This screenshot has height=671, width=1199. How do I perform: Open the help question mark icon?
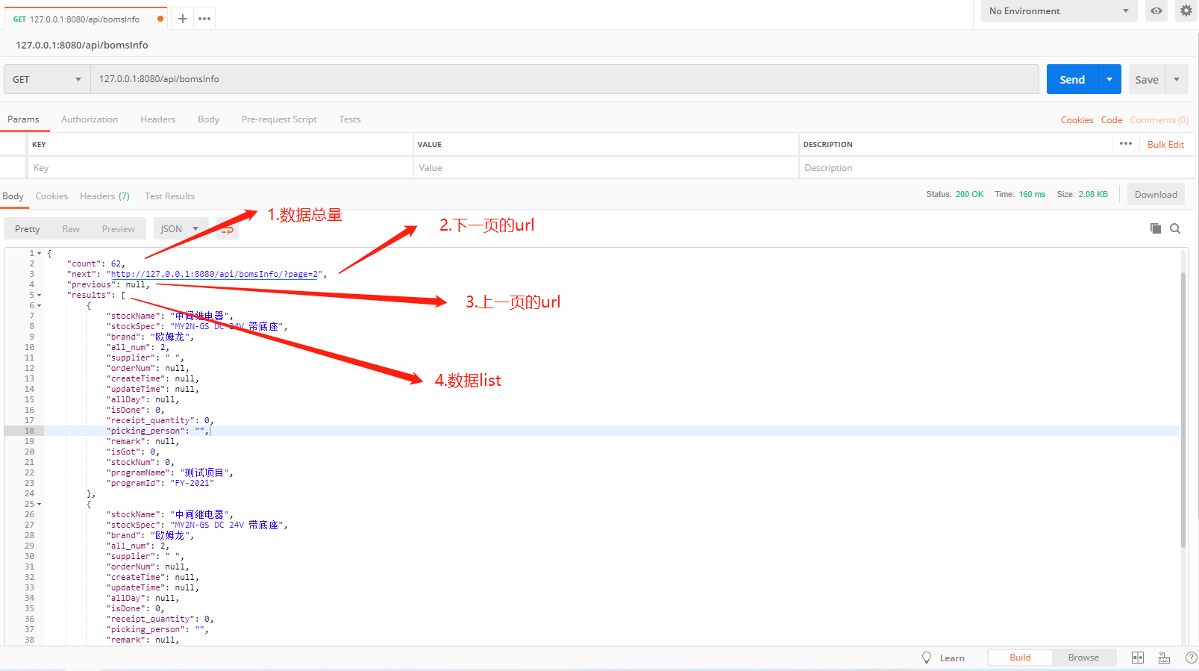tap(1191, 658)
